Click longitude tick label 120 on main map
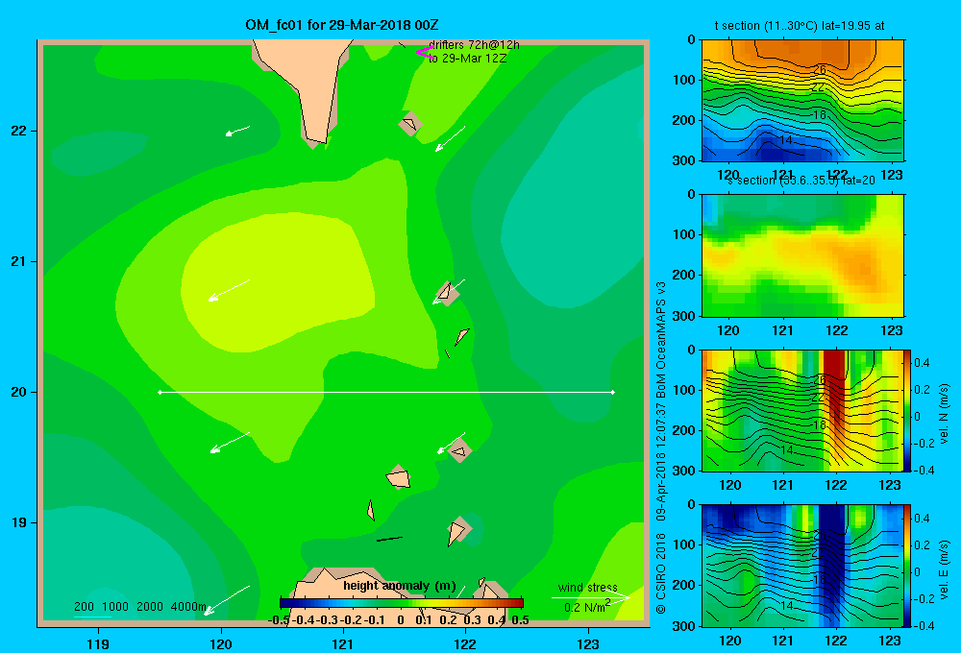Viewport: 961px width, 653px height. click(221, 643)
